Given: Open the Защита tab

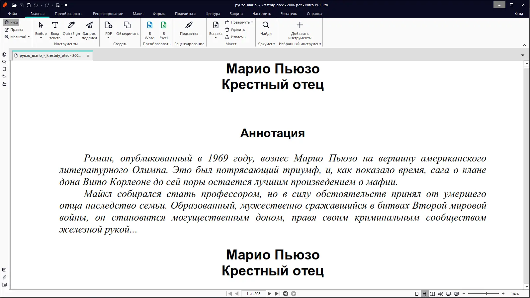Looking at the screenshot, I should (236, 14).
